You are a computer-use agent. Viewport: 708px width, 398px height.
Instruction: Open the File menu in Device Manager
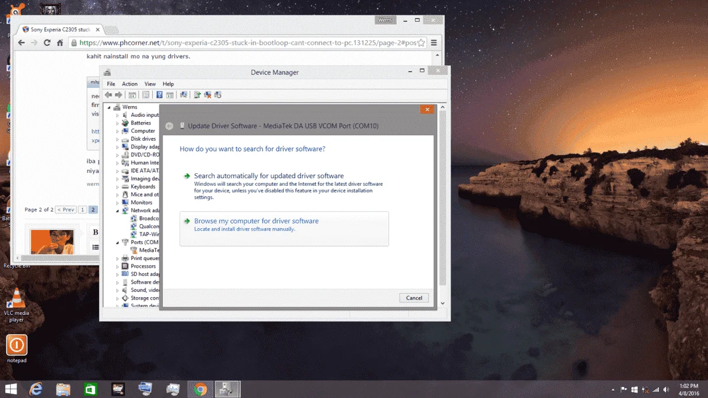click(111, 84)
